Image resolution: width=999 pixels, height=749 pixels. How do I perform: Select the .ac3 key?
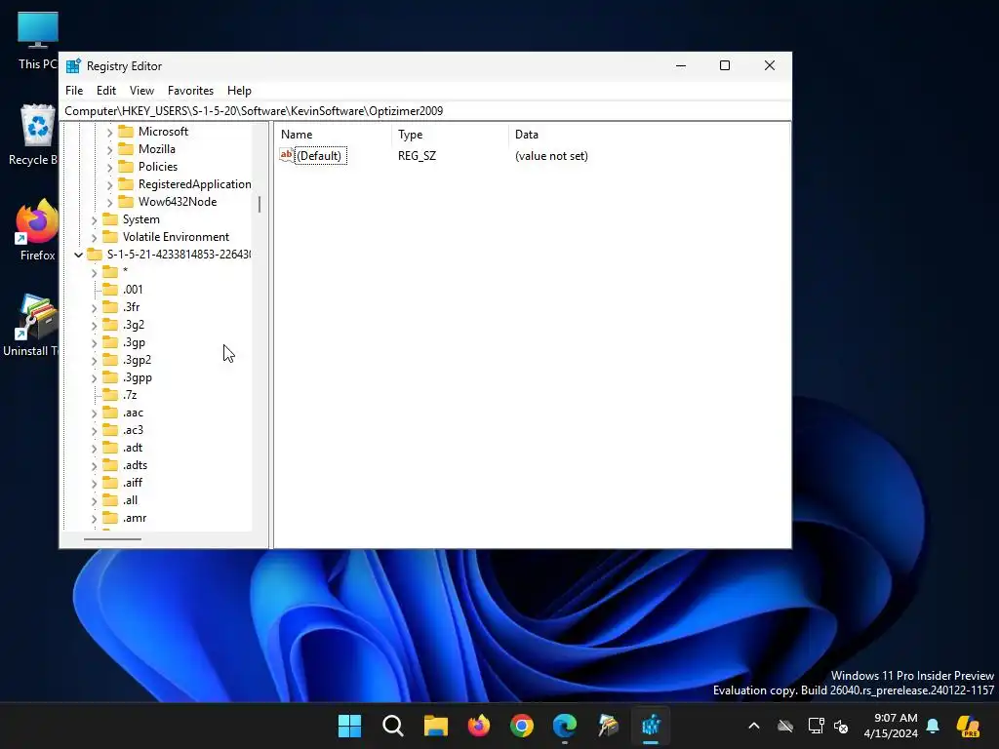pyautogui.click(x=133, y=430)
